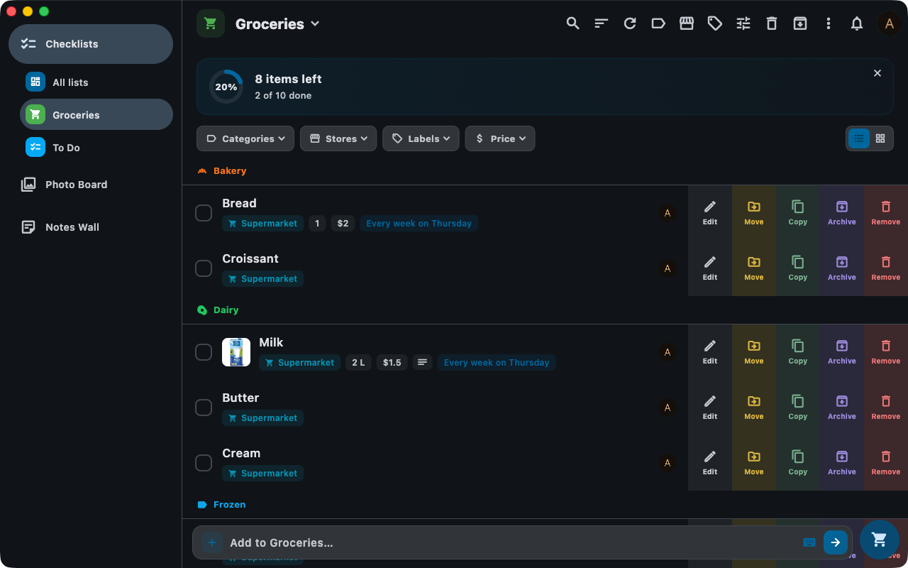Mark Cream as done
The width and height of the screenshot is (908, 568).
(204, 463)
